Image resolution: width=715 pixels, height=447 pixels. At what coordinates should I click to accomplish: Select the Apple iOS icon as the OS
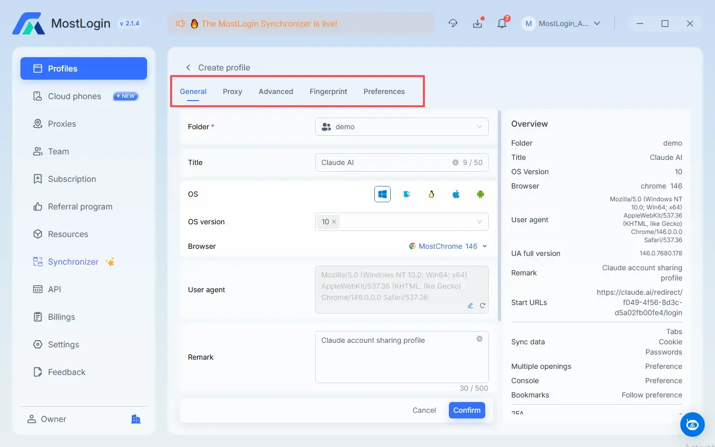tap(456, 194)
